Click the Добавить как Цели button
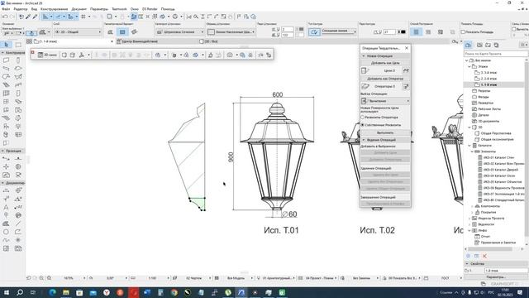Viewport: 529px width, 298px height. point(385,63)
